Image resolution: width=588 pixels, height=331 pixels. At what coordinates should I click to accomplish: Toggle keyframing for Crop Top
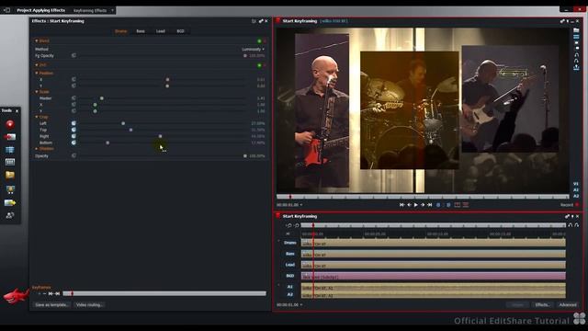(73, 130)
